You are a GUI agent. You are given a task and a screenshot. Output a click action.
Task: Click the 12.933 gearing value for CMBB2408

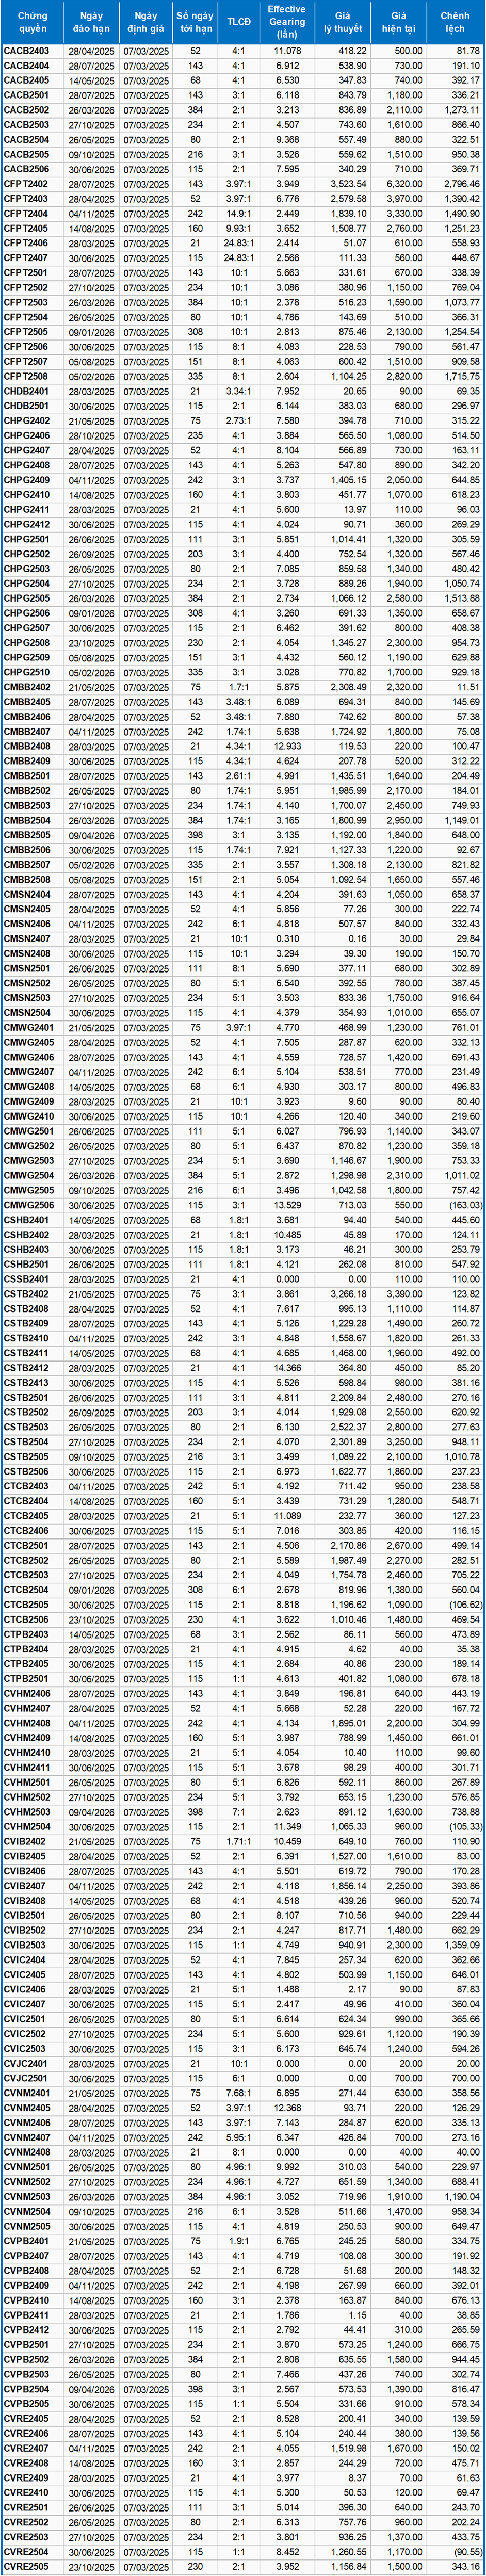[287, 746]
